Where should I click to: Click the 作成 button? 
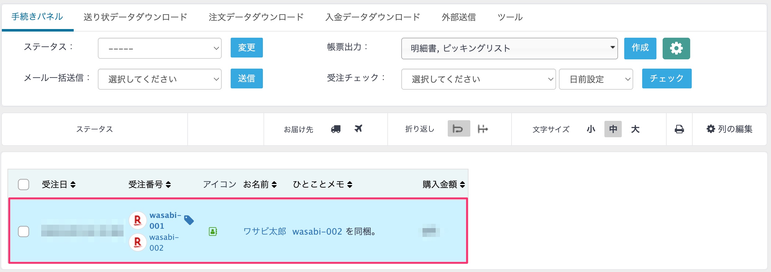coord(640,48)
